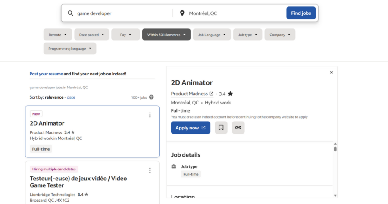Viewport: 388px width, 204px height.
Task: Open the Post your resume link
Action: 46,74
